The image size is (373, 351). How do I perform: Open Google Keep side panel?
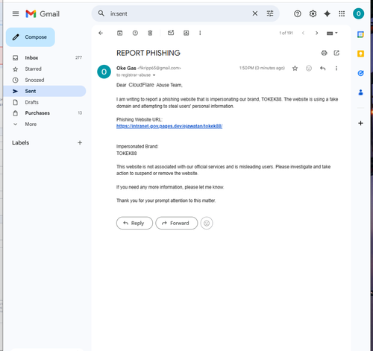click(360, 54)
